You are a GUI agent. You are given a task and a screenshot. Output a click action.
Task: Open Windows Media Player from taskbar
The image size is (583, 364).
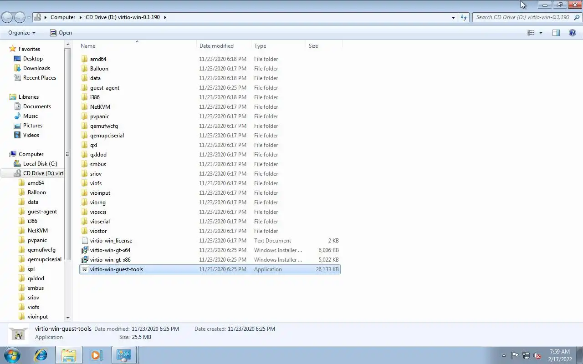(x=97, y=355)
